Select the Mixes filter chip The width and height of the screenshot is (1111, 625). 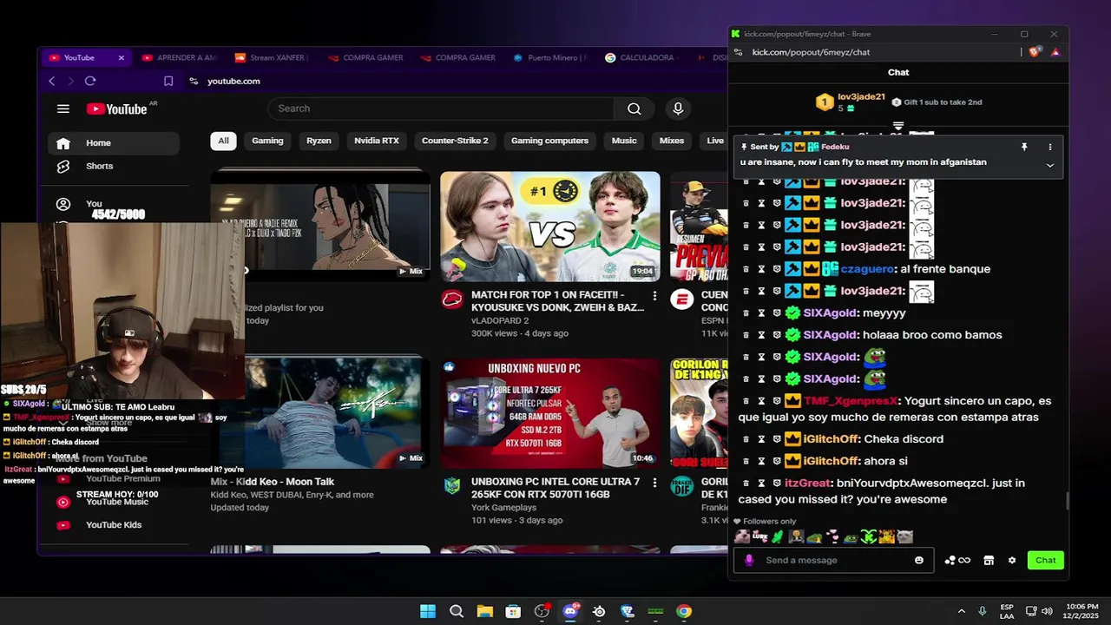(672, 141)
